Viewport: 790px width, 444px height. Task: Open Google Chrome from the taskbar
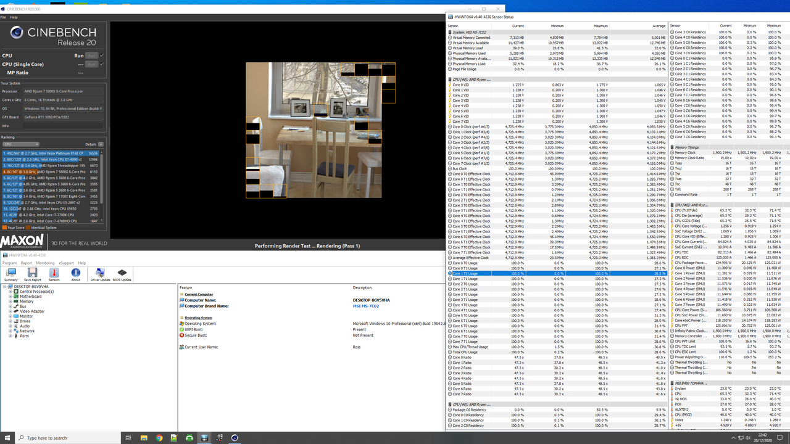pyautogui.click(x=159, y=438)
